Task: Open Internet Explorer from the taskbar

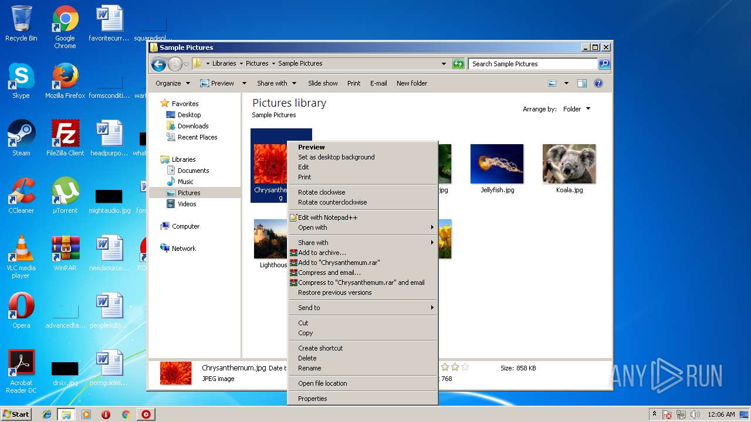Action: [x=47, y=414]
